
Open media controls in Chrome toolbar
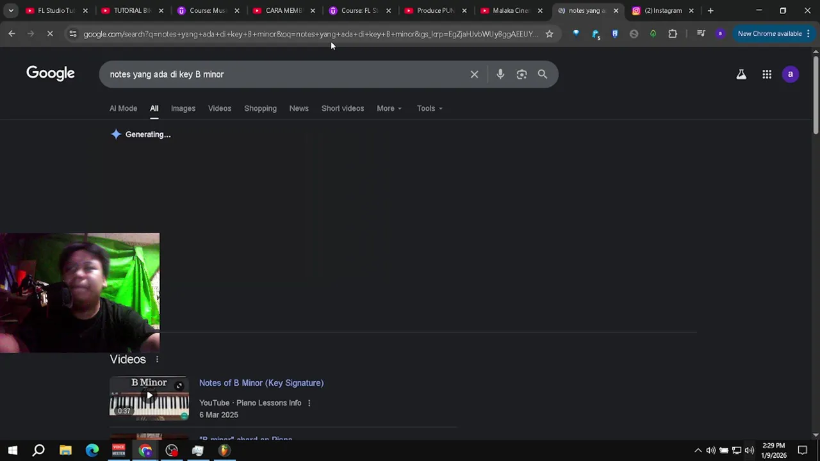pyautogui.click(x=701, y=34)
